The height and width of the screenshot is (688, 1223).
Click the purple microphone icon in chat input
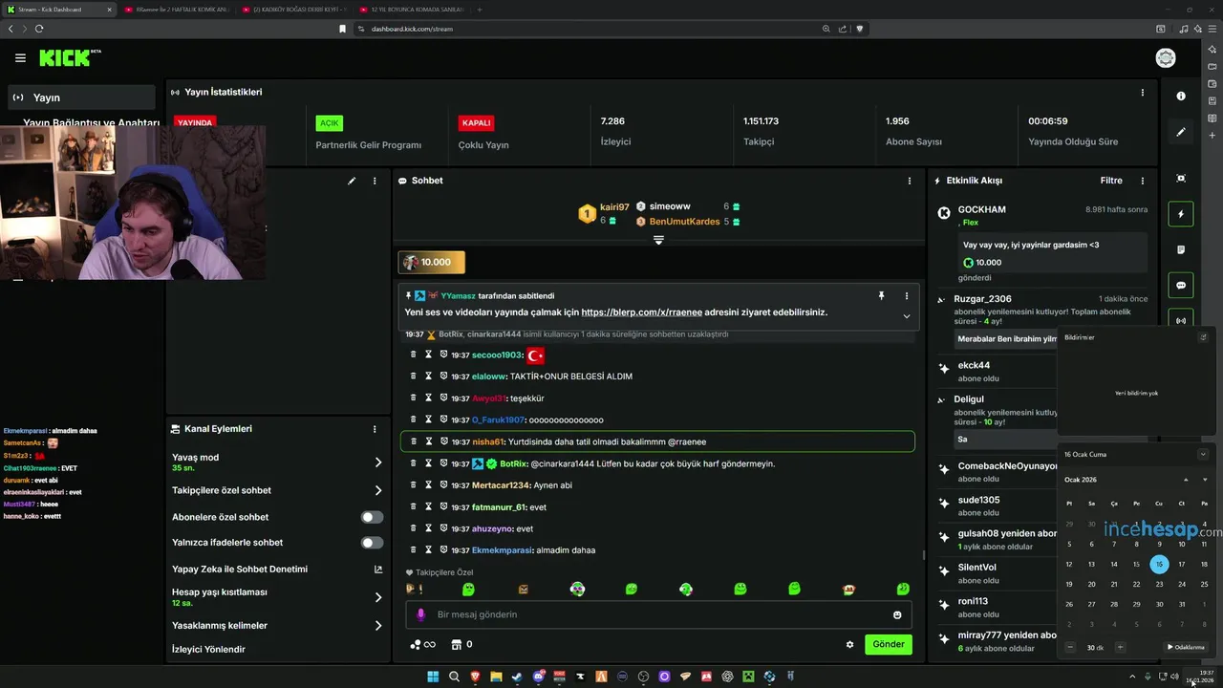(420, 614)
